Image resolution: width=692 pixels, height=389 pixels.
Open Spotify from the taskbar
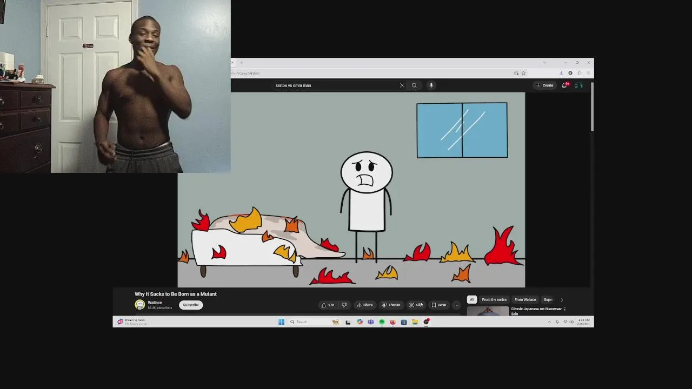(382, 322)
